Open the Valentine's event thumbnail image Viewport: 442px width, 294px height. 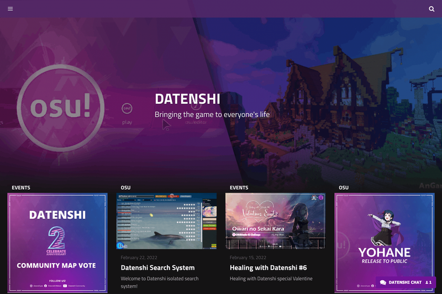275,221
